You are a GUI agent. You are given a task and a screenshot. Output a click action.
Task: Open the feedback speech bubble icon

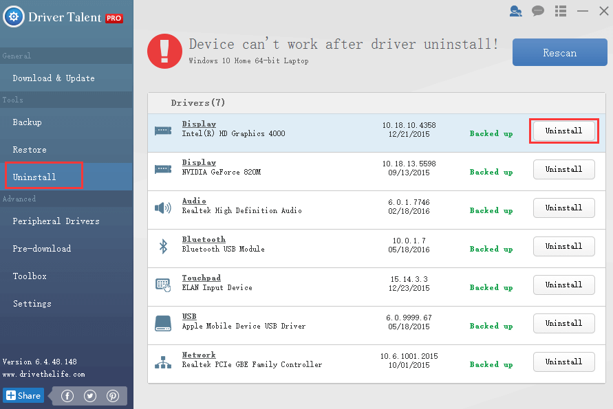(537, 11)
